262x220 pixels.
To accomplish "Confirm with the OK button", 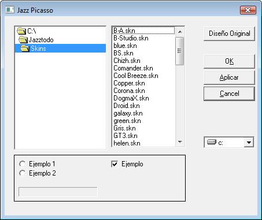I will pyautogui.click(x=229, y=61).
